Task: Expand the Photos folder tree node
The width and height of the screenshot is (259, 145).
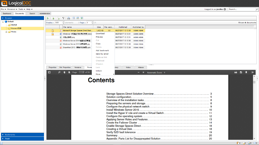Action: pyautogui.click(x=6, y=32)
